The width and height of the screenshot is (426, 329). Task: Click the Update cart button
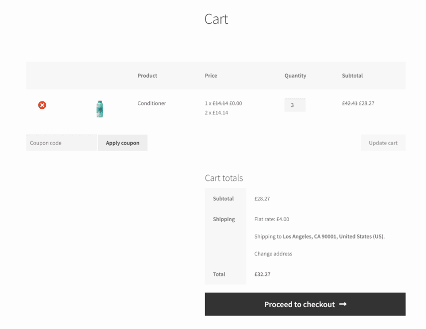click(x=383, y=143)
